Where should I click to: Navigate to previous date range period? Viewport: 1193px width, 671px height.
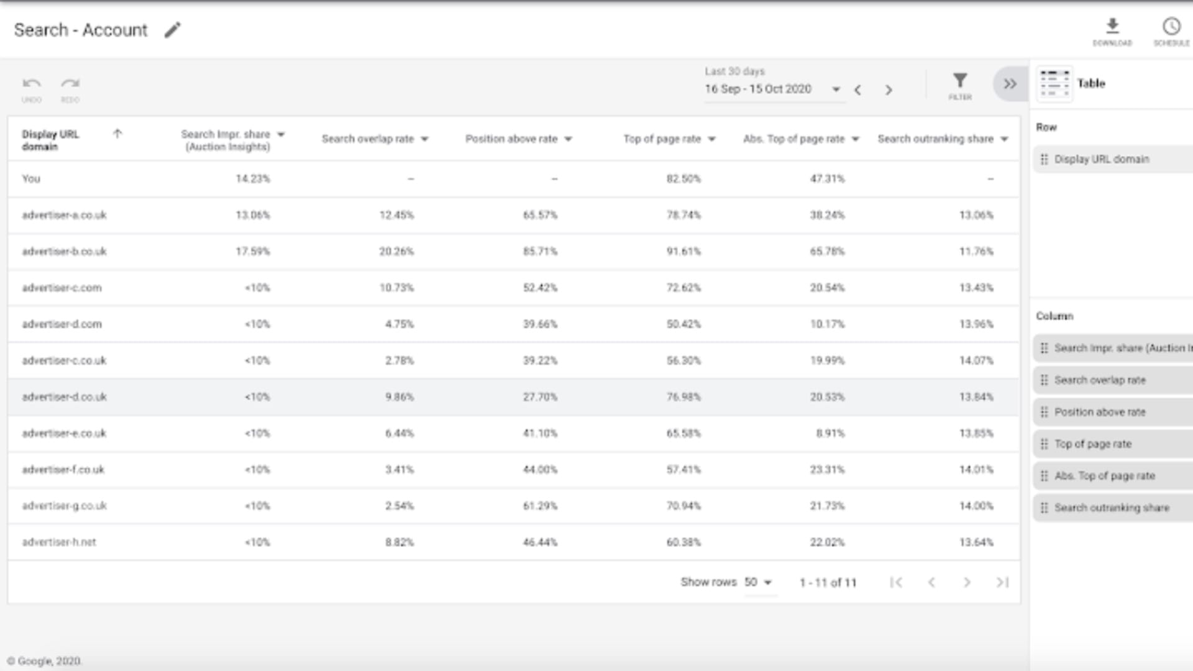(859, 88)
